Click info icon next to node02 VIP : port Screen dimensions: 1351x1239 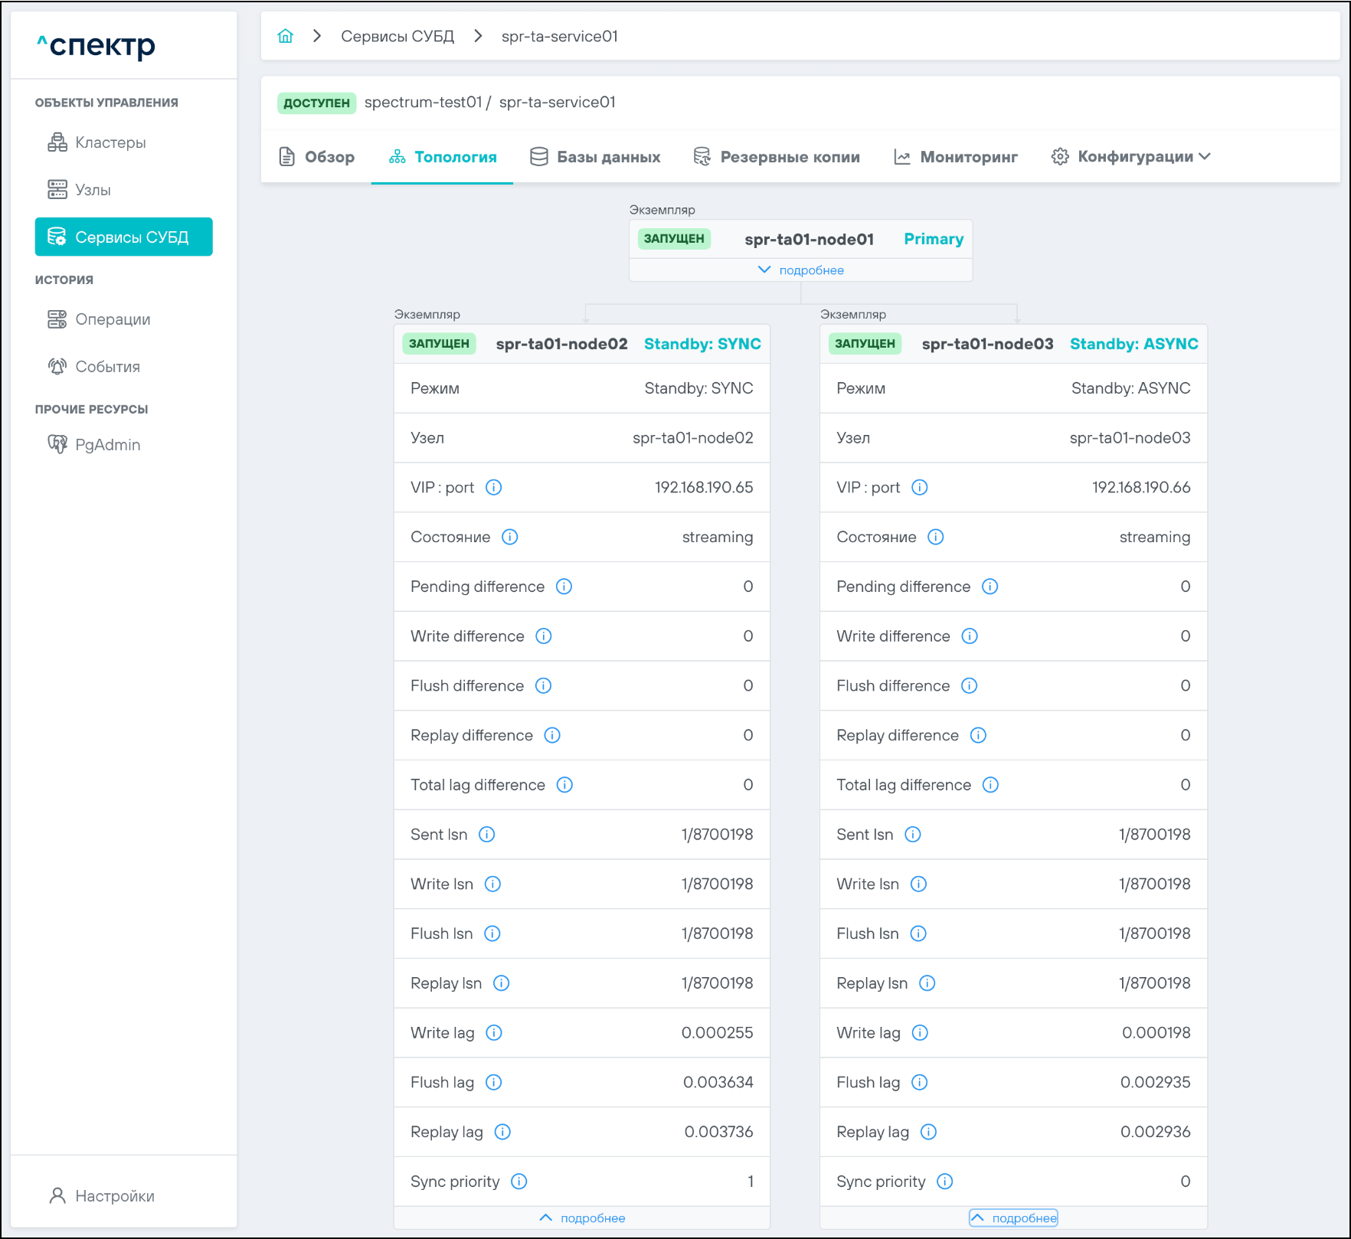494,488
